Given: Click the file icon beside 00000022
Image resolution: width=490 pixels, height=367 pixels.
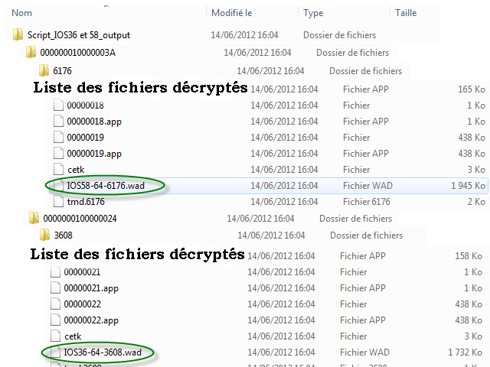Looking at the screenshot, I should [x=55, y=304].
